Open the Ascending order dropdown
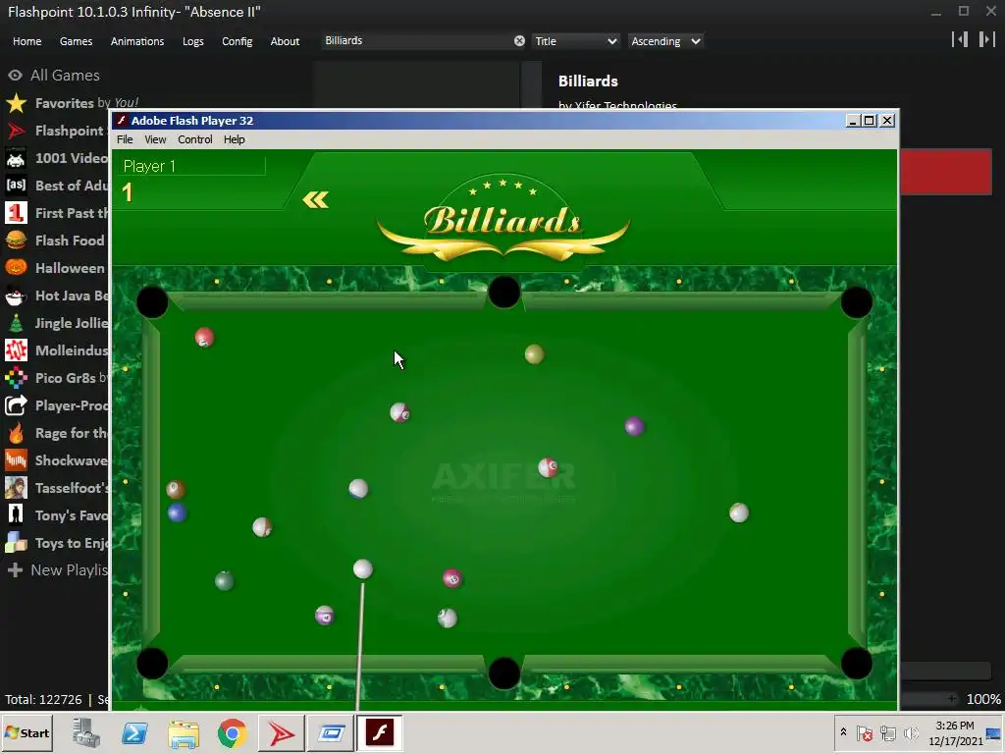The image size is (1005, 754). (666, 41)
